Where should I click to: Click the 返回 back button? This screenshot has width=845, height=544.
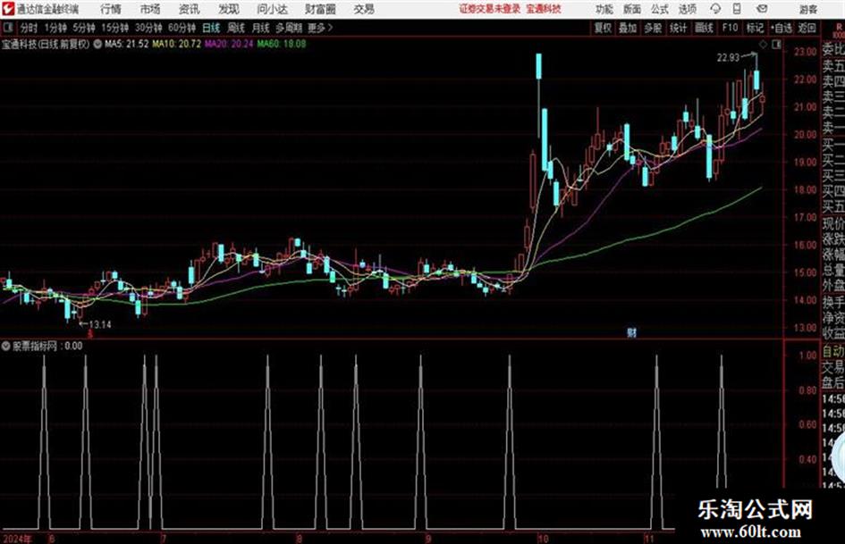click(807, 28)
